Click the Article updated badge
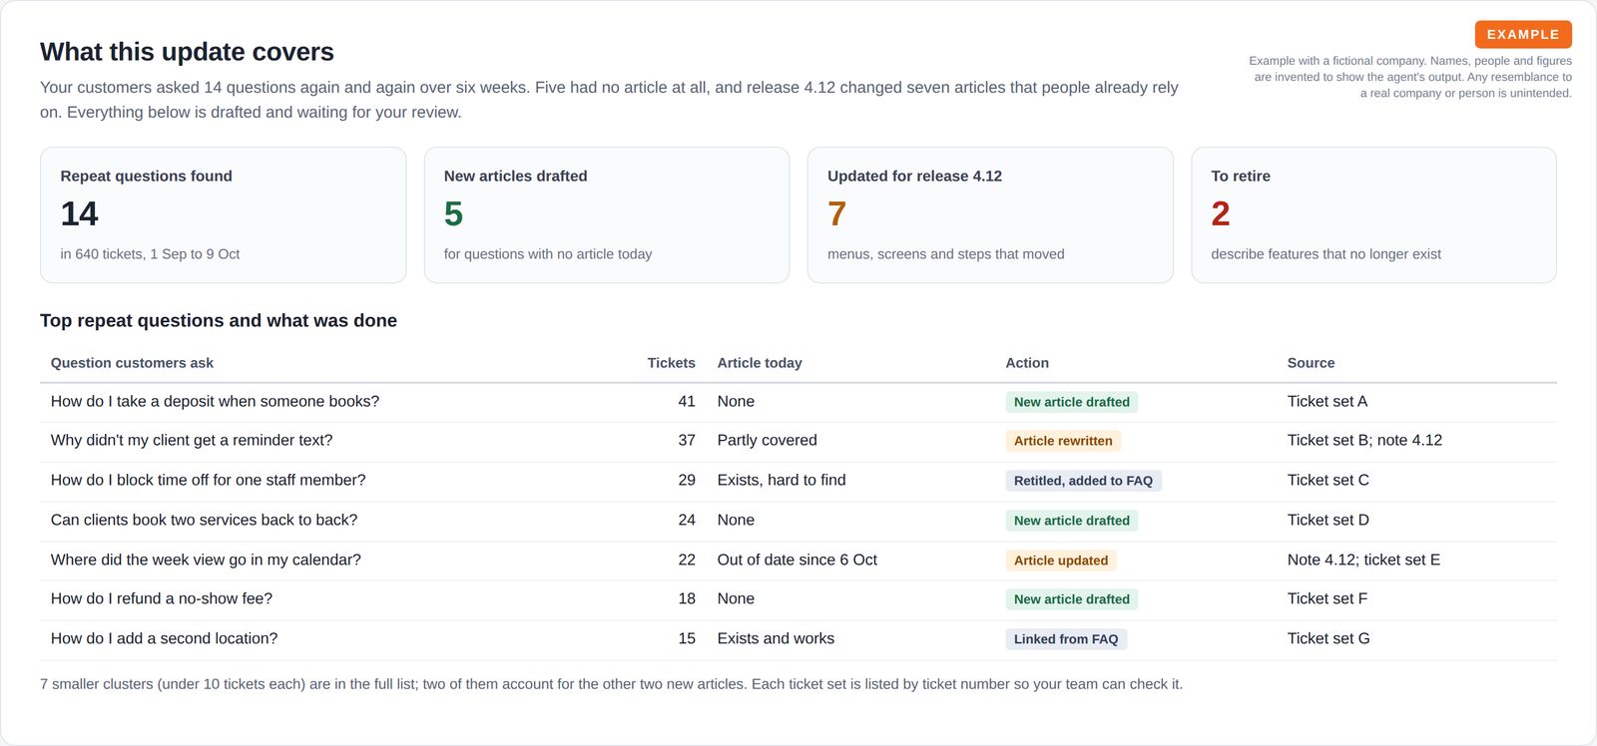 point(1061,560)
